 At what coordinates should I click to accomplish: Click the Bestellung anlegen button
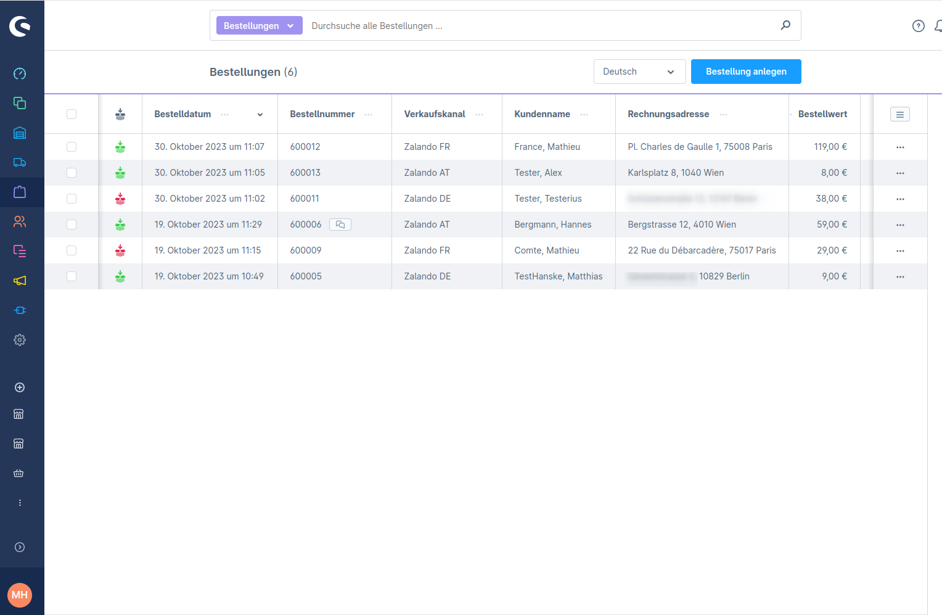pos(746,72)
